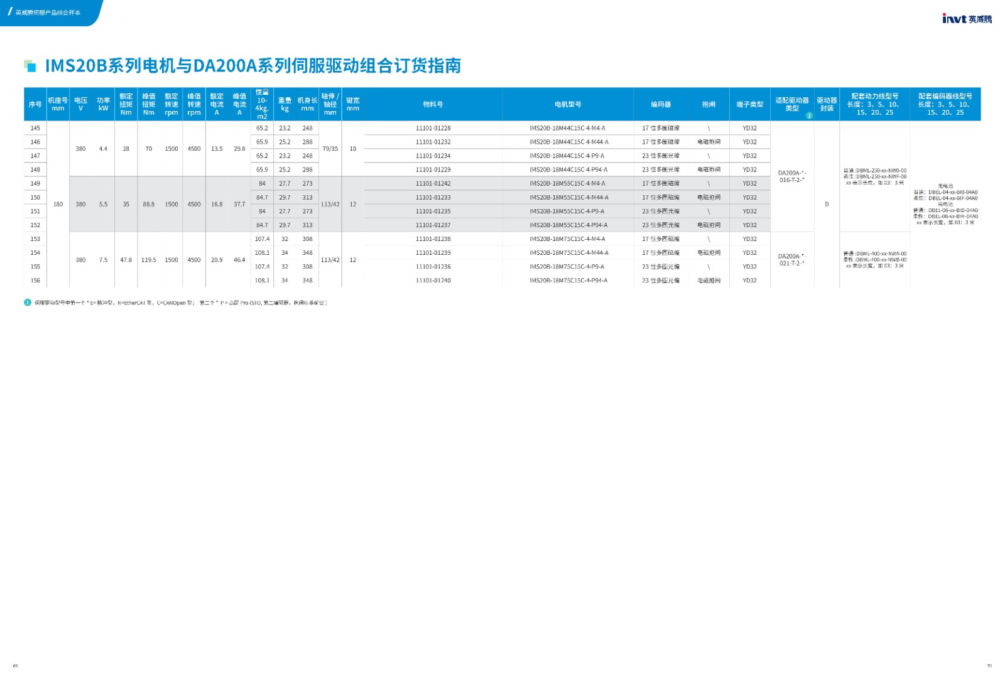Screen dimensions: 1005x681
Task: Click the footnote marker badge on 适配驱动器类型 header
Action: [x=809, y=115]
